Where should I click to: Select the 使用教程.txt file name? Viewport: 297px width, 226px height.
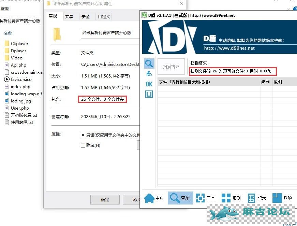pos(22,122)
